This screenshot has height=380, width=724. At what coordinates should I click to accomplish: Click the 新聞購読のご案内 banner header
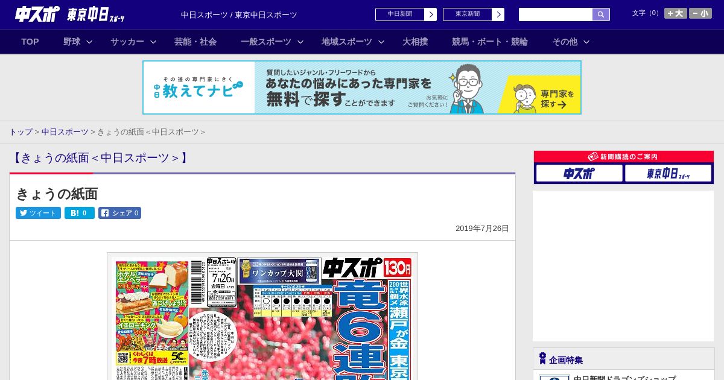(x=624, y=157)
